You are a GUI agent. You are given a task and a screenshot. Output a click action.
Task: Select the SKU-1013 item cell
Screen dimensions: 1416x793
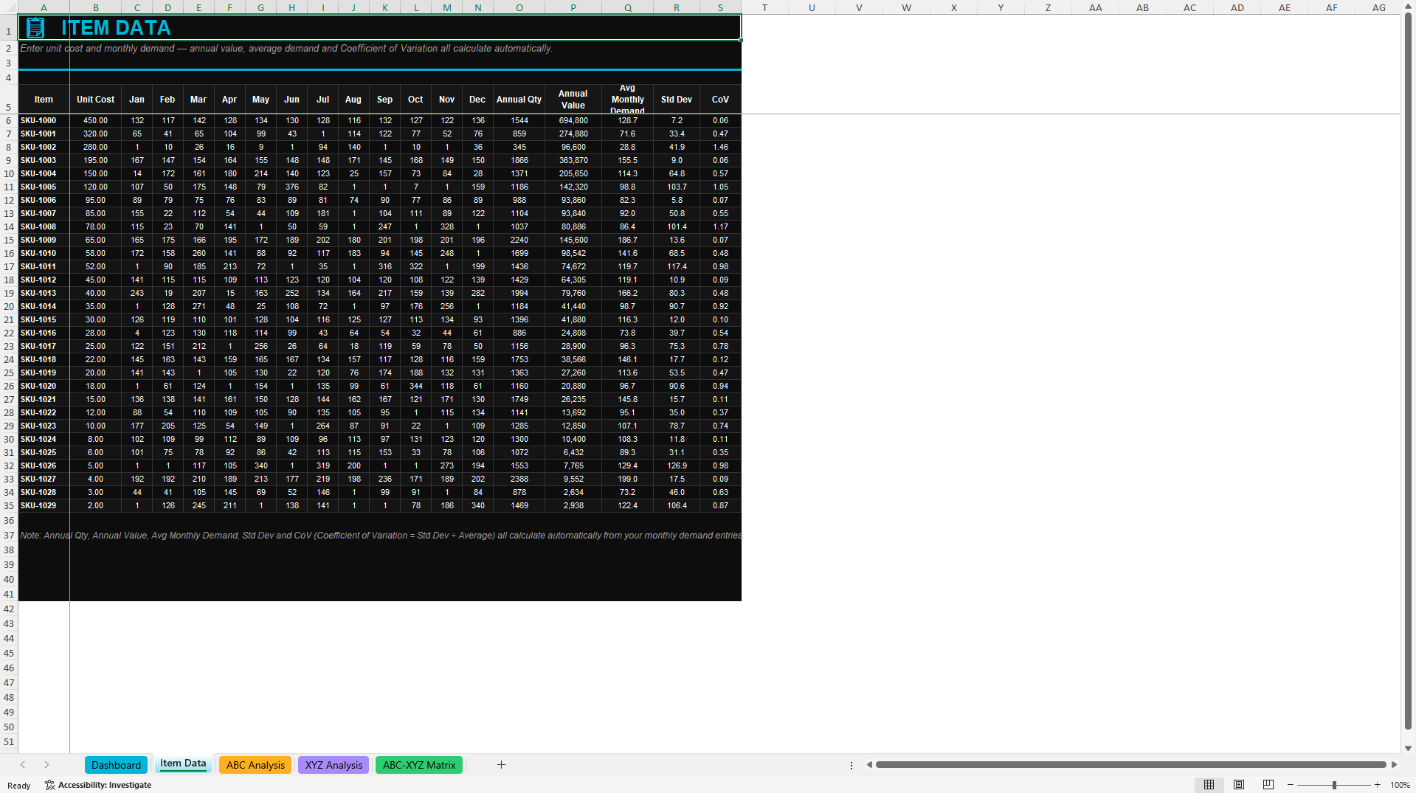click(x=44, y=293)
